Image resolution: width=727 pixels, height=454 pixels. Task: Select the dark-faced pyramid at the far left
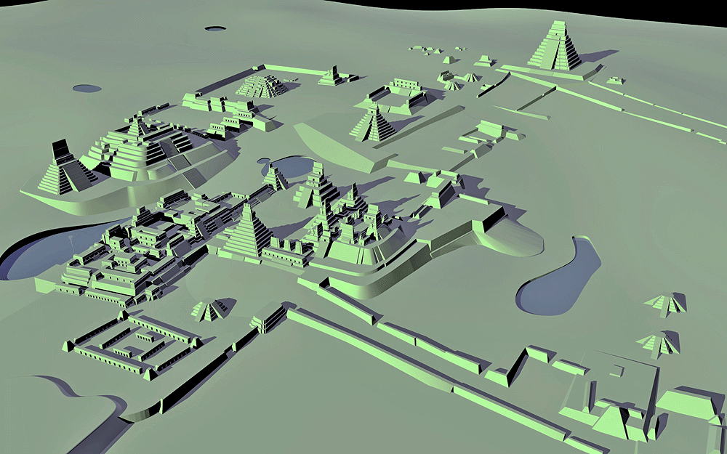click(x=62, y=171)
